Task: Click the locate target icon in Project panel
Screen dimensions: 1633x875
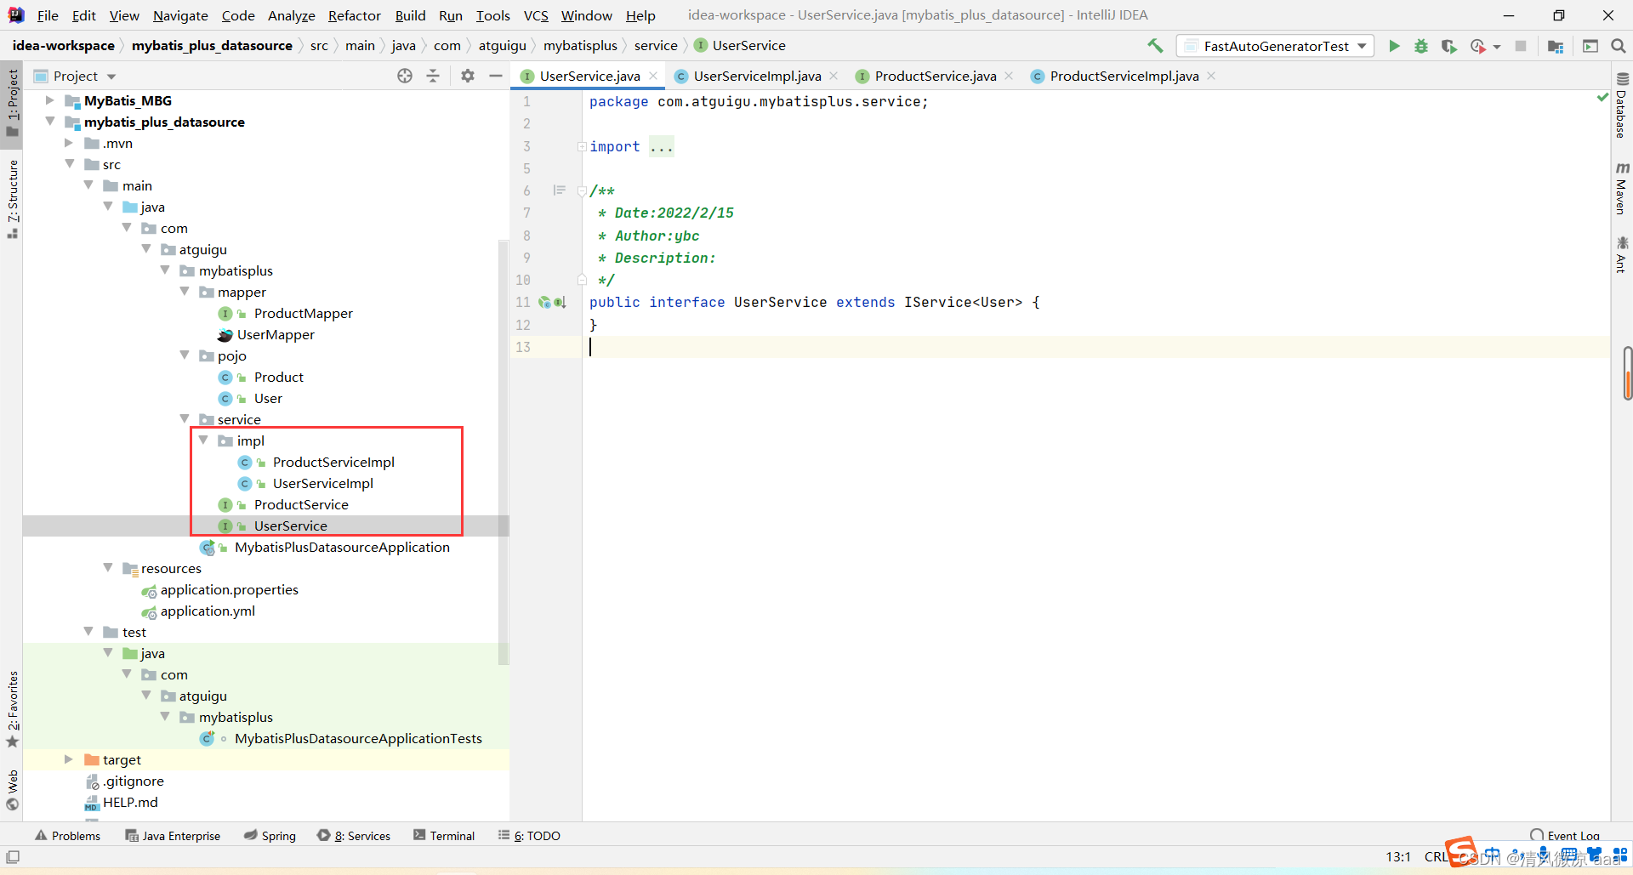Action: pos(405,76)
